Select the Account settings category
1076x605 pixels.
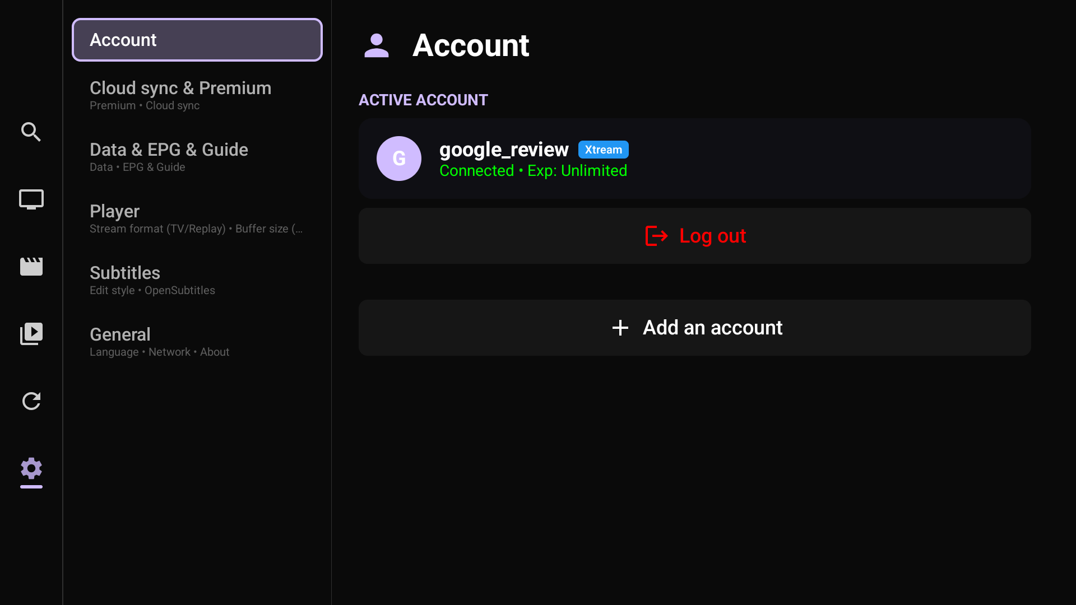pos(197,39)
